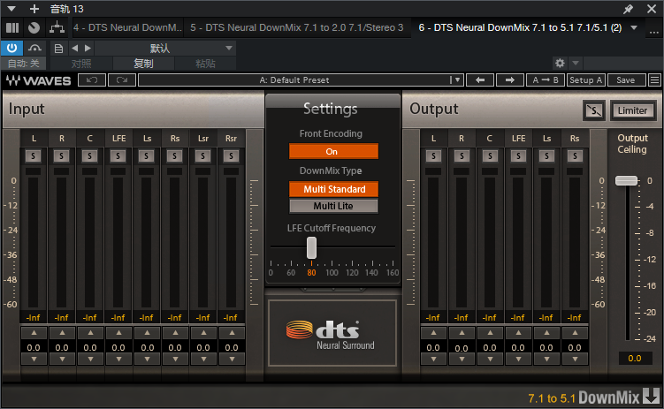The height and width of the screenshot is (409, 664).
Task: Click the 对照 compare button
Action: click(81, 64)
